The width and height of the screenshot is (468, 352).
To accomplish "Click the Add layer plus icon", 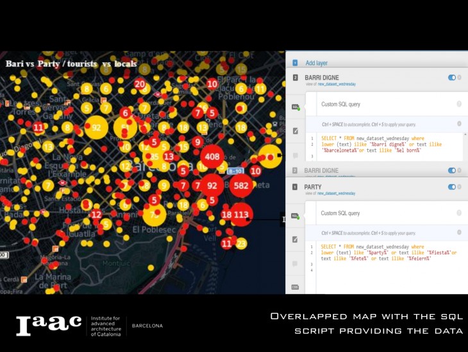I will 295,63.
